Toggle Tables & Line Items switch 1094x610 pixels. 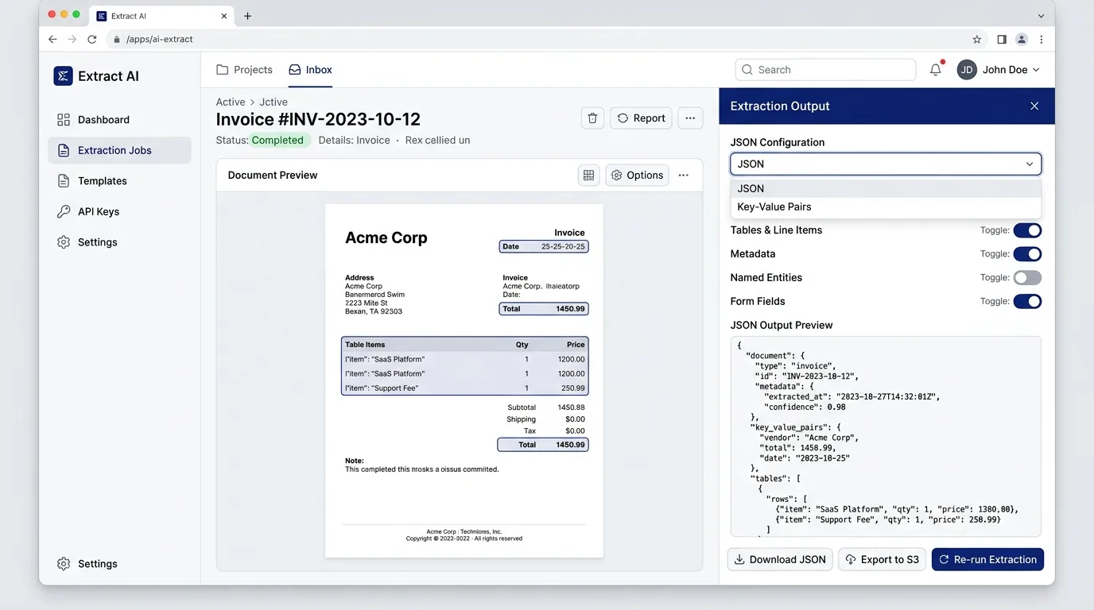pos(1027,230)
